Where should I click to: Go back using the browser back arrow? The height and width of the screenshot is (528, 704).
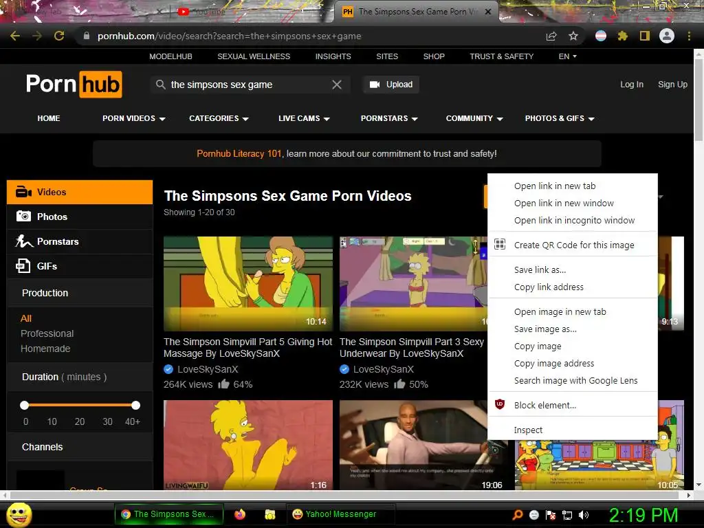[15, 36]
